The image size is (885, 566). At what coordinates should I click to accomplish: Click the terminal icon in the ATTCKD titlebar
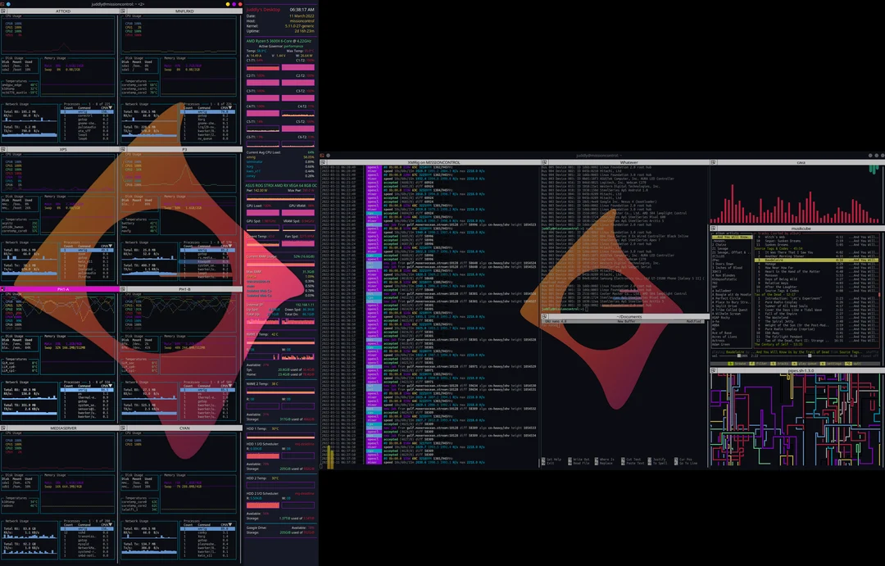coord(2,11)
